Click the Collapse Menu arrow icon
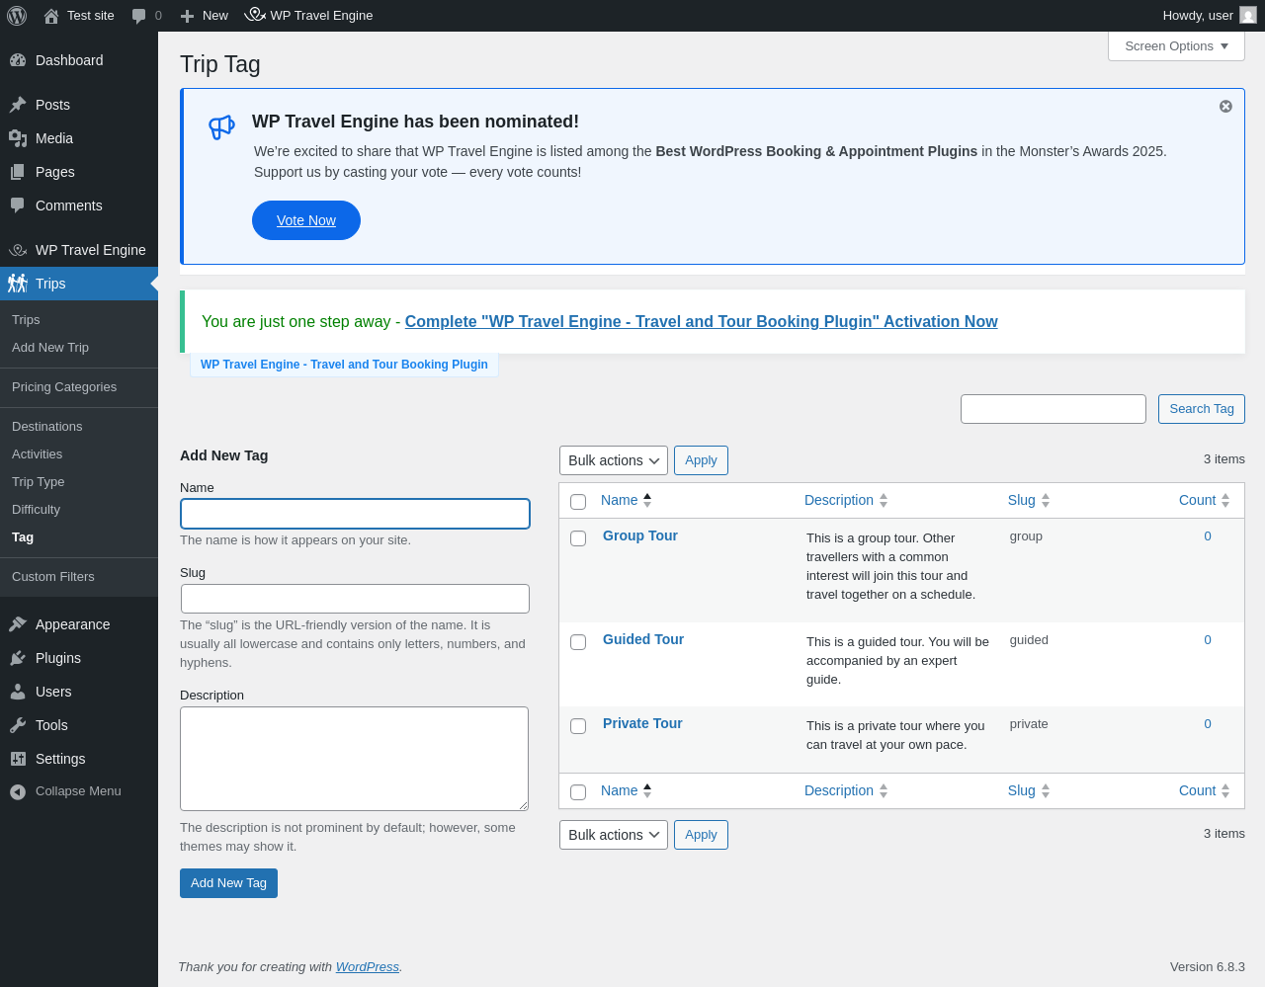 18,791
